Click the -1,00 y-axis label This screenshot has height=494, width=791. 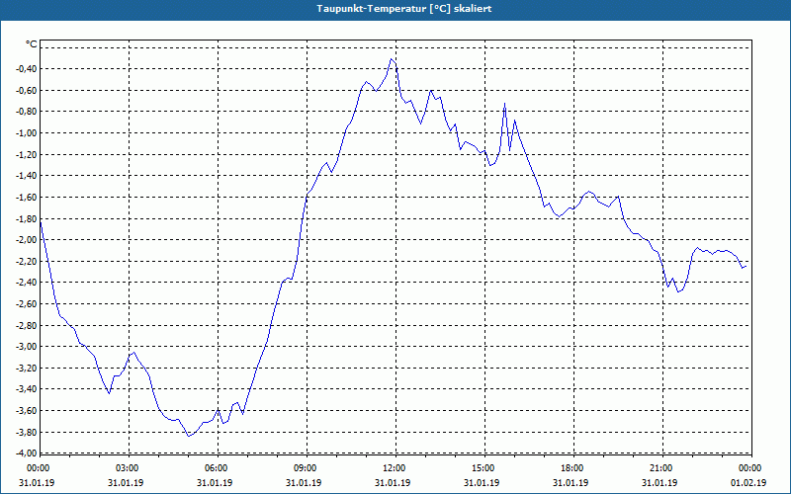(x=28, y=133)
